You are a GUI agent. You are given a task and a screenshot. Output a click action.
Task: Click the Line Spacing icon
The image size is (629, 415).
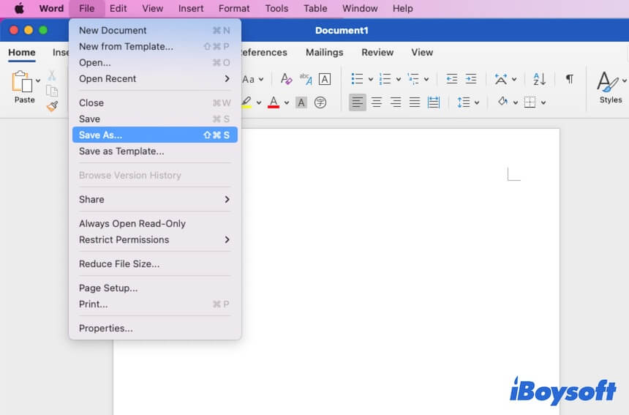click(463, 102)
